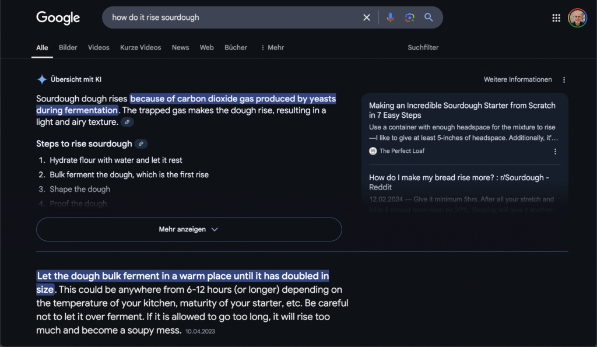The width and height of the screenshot is (597, 347).
Task: Click the snippet text 'Use a container with enough headspace'
Action: 463,132
